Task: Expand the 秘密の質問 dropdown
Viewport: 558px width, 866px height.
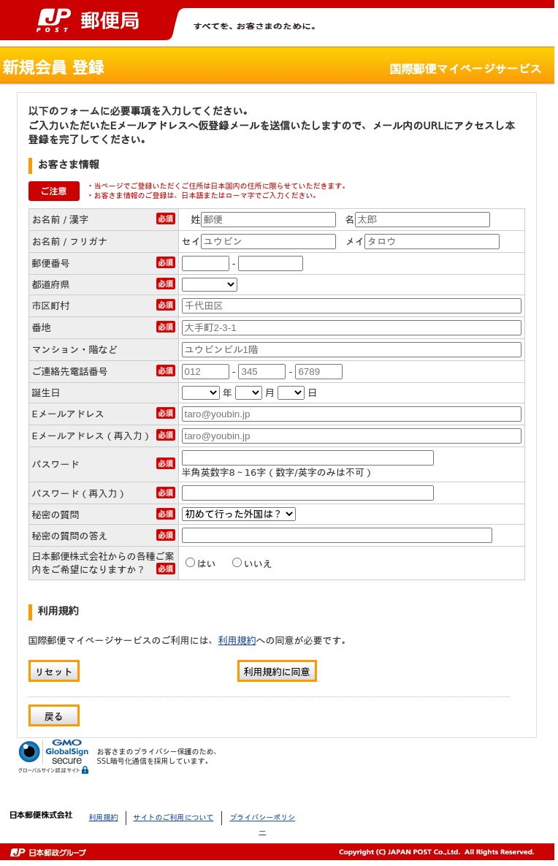Action: pyautogui.click(x=239, y=514)
